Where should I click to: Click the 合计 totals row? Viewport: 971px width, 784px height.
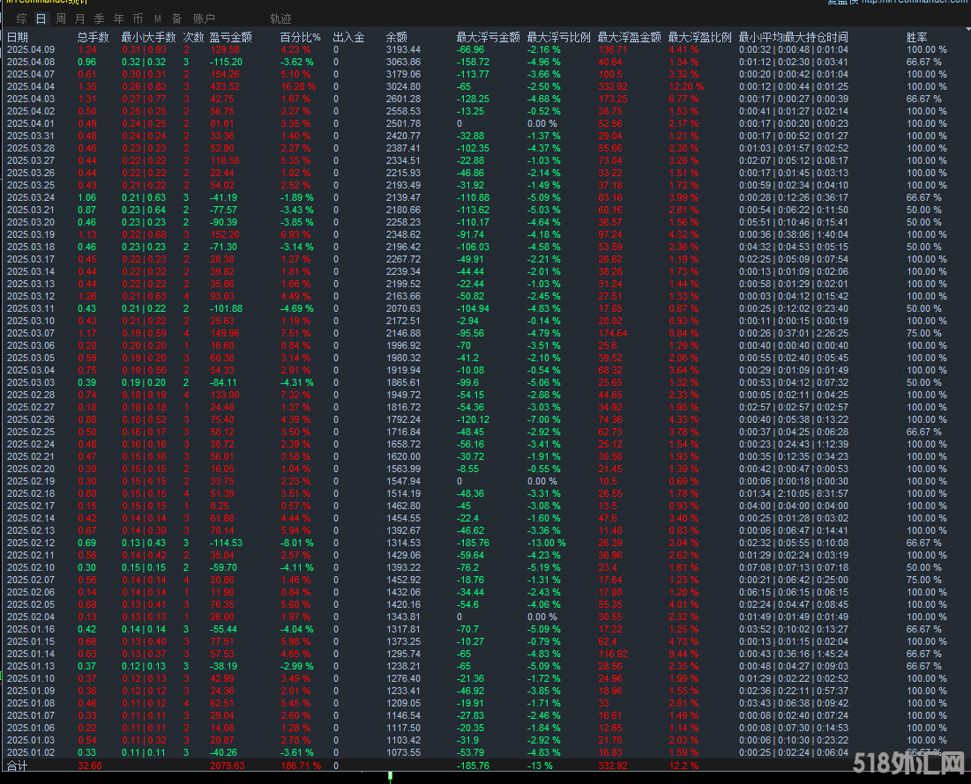click(x=18, y=766)
